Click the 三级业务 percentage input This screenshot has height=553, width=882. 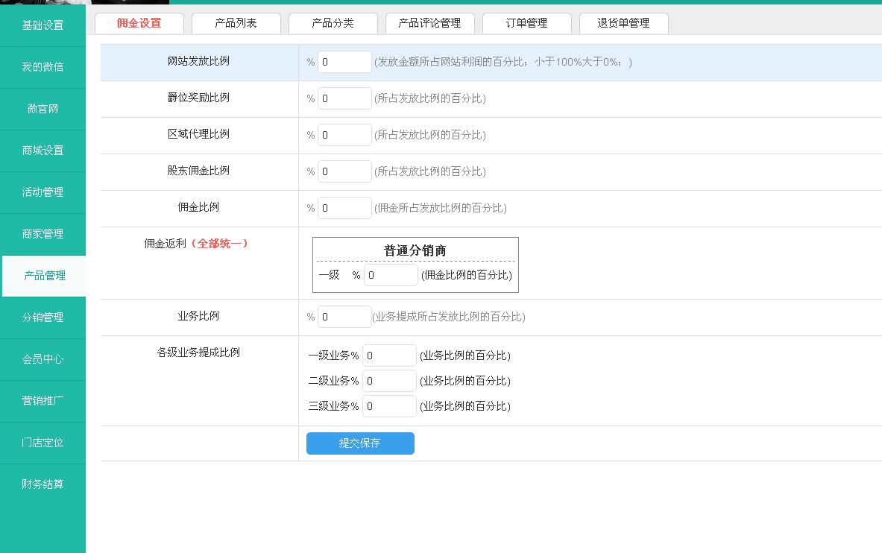[389, 406]
